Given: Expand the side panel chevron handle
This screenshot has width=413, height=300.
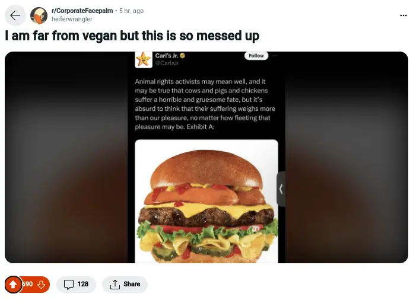Looking at the screenshot, I should point(281,189).
